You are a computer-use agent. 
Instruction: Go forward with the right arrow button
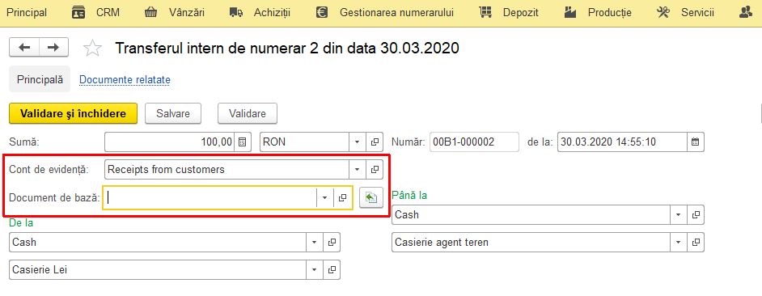(53, 47)
